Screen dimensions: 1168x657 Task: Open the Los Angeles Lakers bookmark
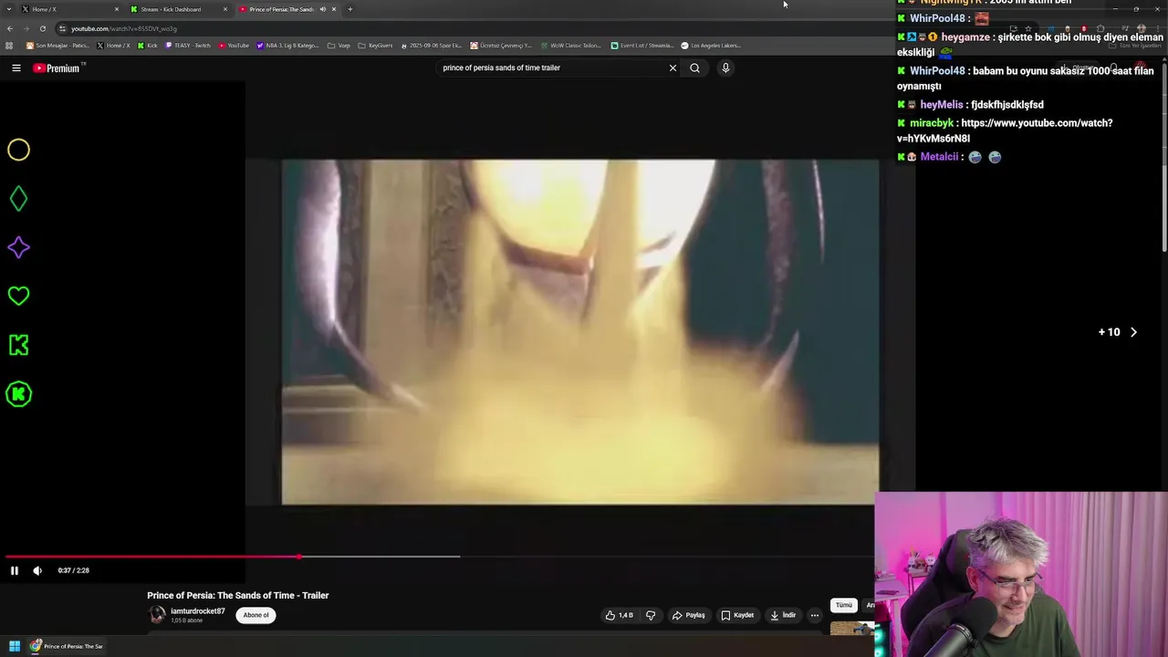point(711,45)
